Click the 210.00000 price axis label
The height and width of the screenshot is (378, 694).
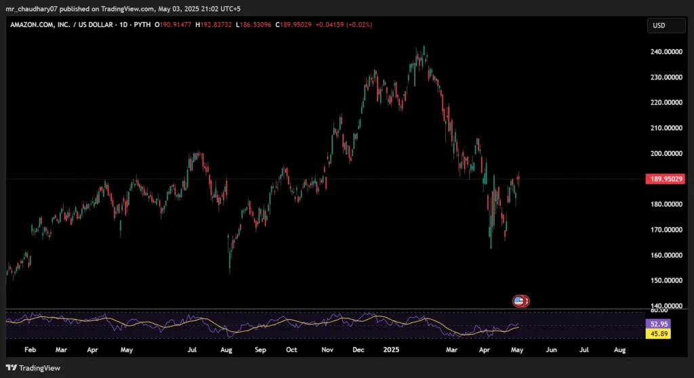[666, 128]
